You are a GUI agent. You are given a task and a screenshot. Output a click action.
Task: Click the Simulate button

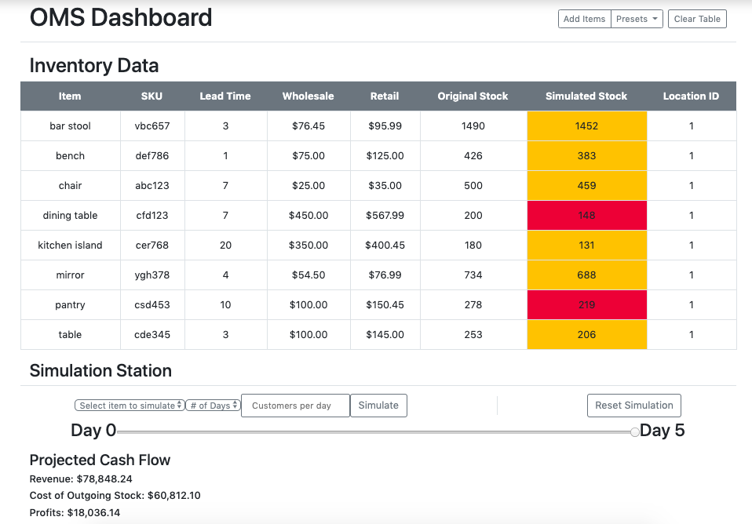[378, 406]
